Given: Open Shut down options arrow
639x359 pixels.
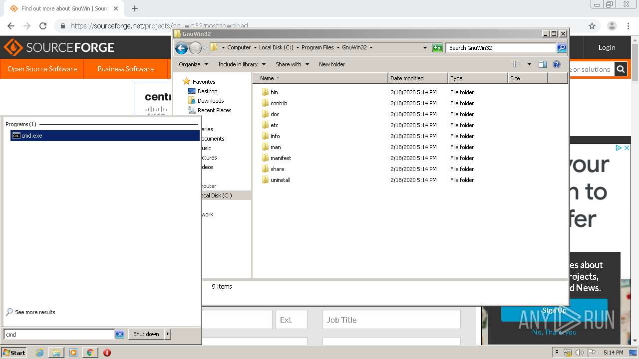Looking at the screenshot, I should 167,335.
